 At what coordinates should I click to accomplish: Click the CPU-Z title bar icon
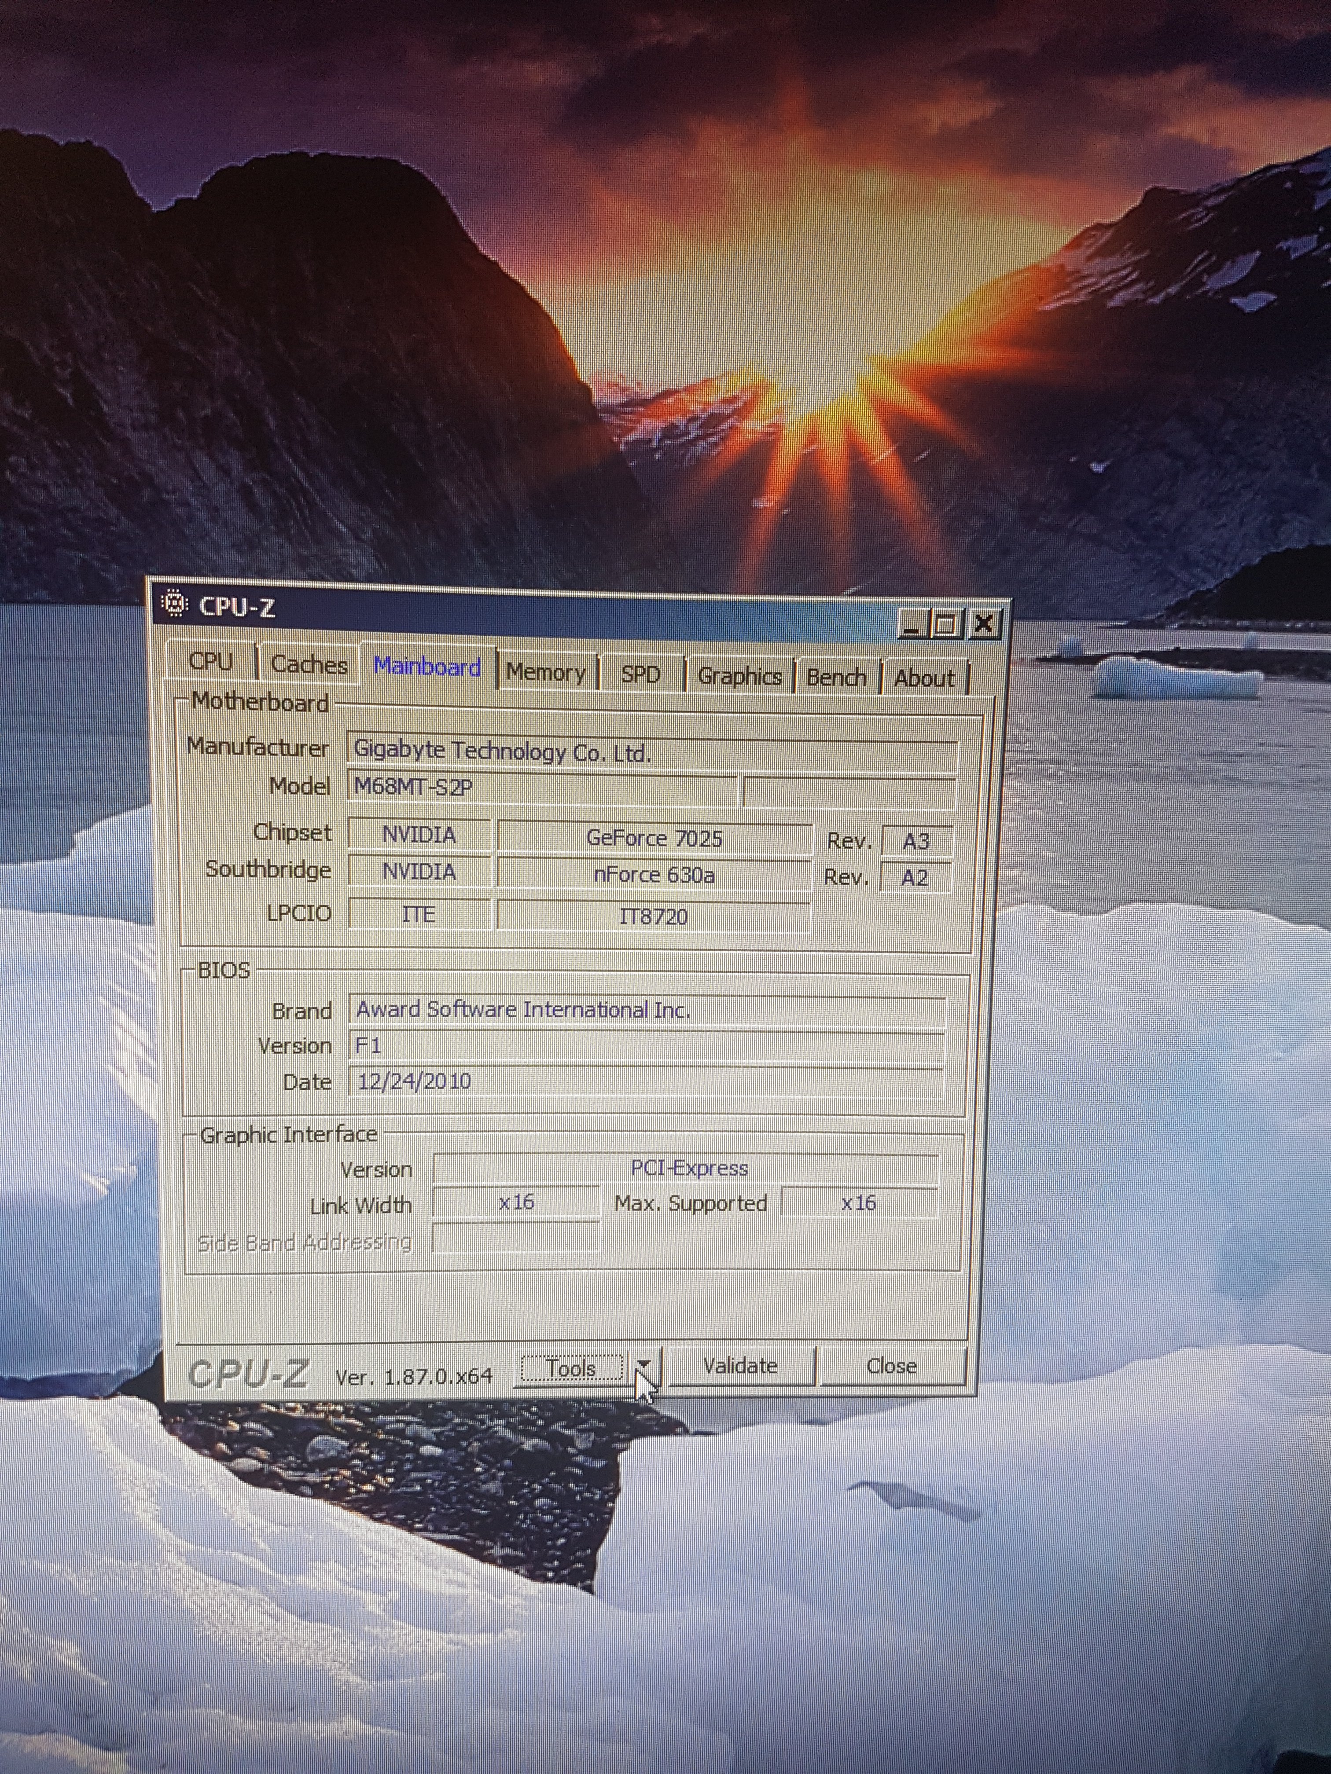tap(174, 603)
